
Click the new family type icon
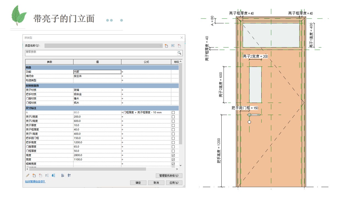[x=166, y=46]
